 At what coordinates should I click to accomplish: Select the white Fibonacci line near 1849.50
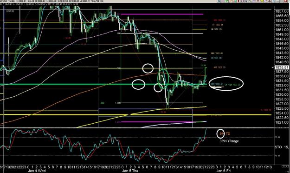click(162, 33)
